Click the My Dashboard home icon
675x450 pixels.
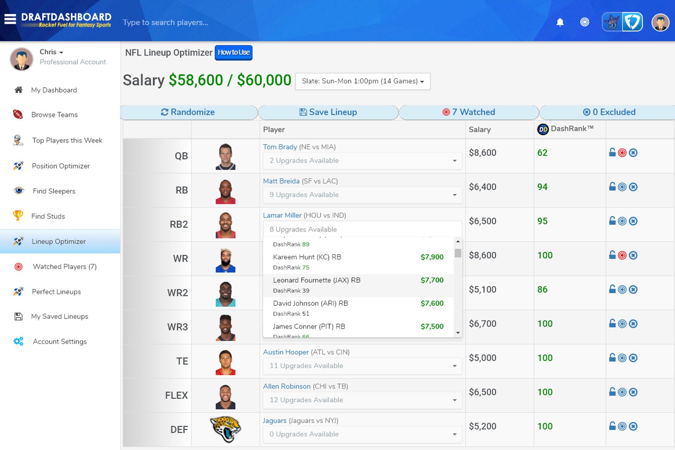tap(19, 90)
